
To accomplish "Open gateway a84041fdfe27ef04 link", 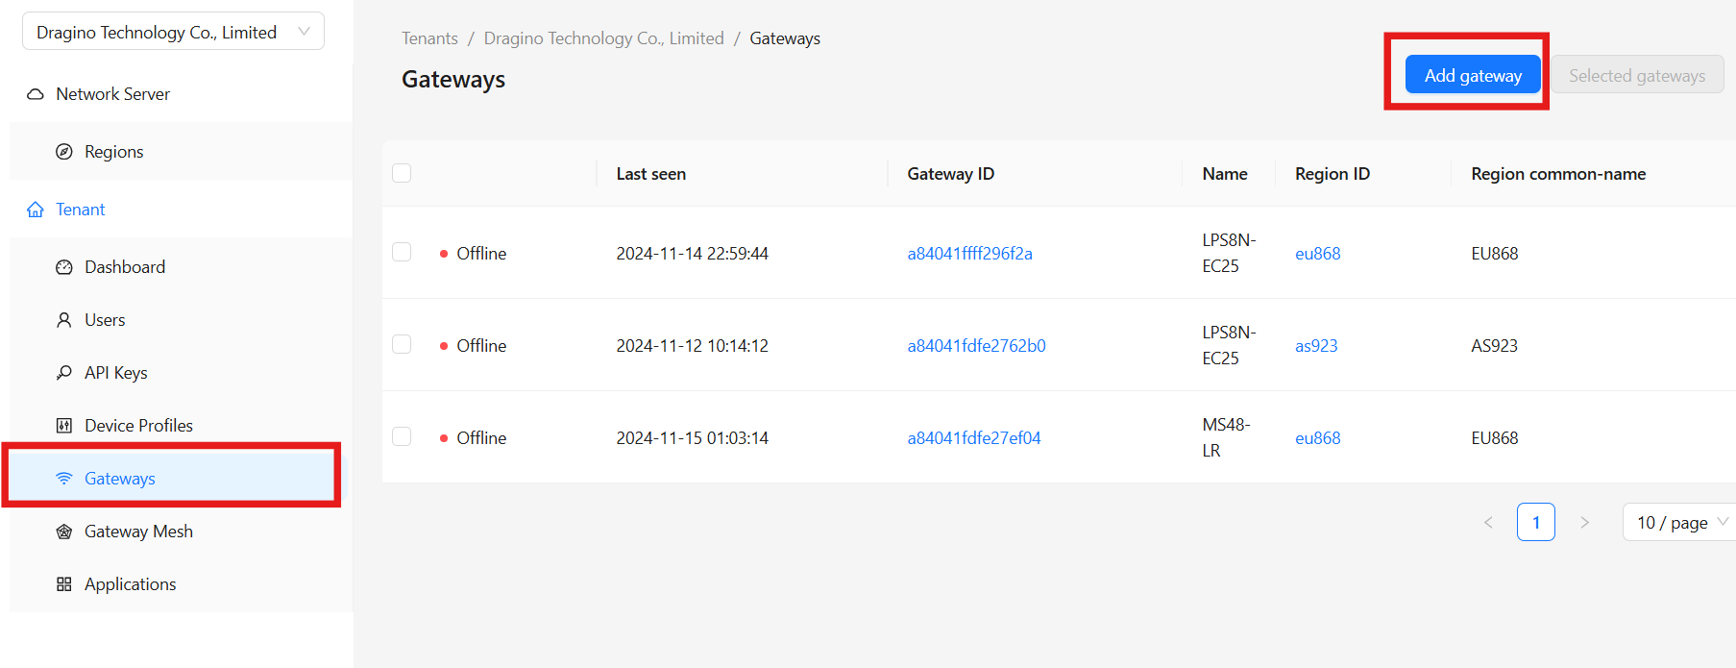I will (x=974, y=438).
